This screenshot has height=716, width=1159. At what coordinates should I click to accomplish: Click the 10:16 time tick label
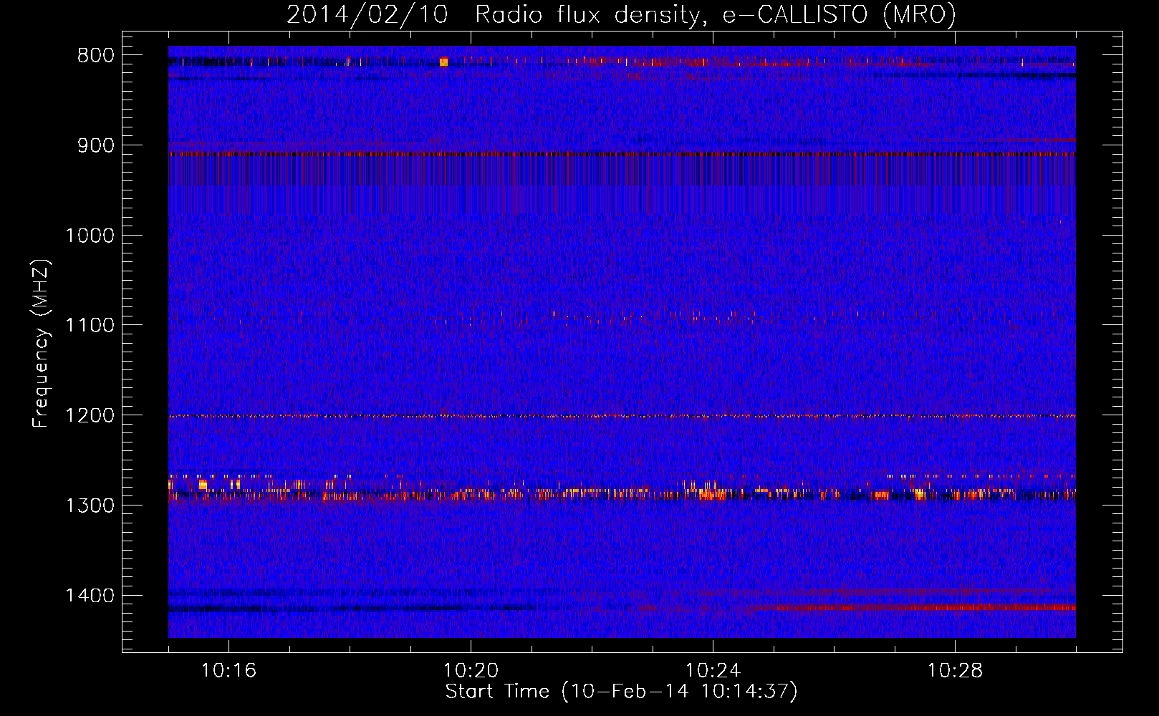tap(229, 671)
